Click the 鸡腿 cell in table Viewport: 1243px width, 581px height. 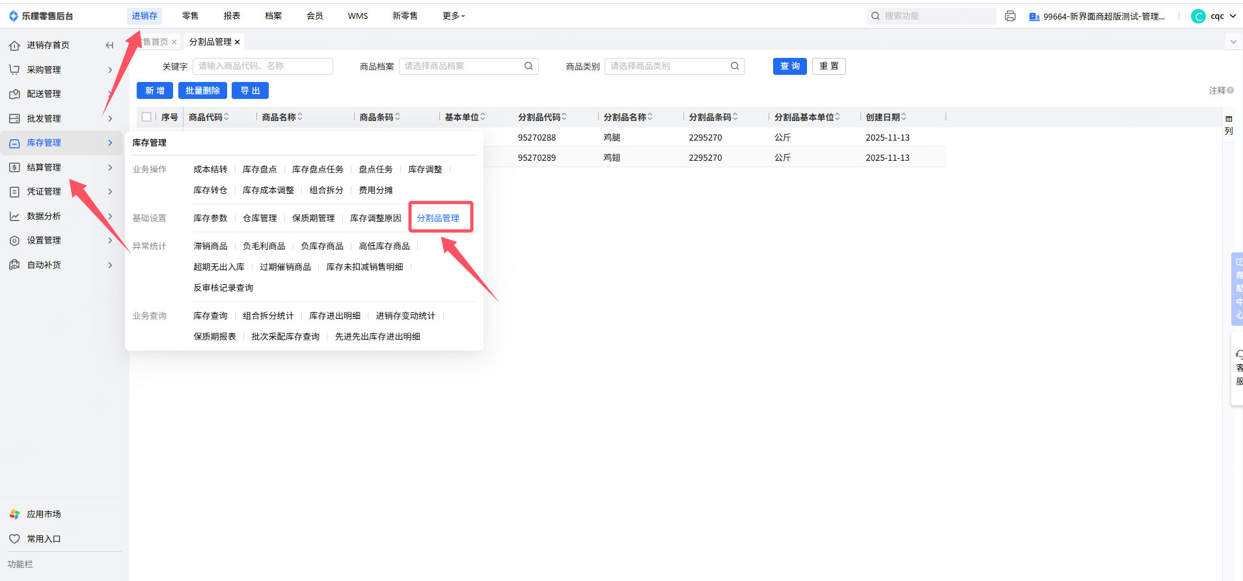tap(612, 137)
